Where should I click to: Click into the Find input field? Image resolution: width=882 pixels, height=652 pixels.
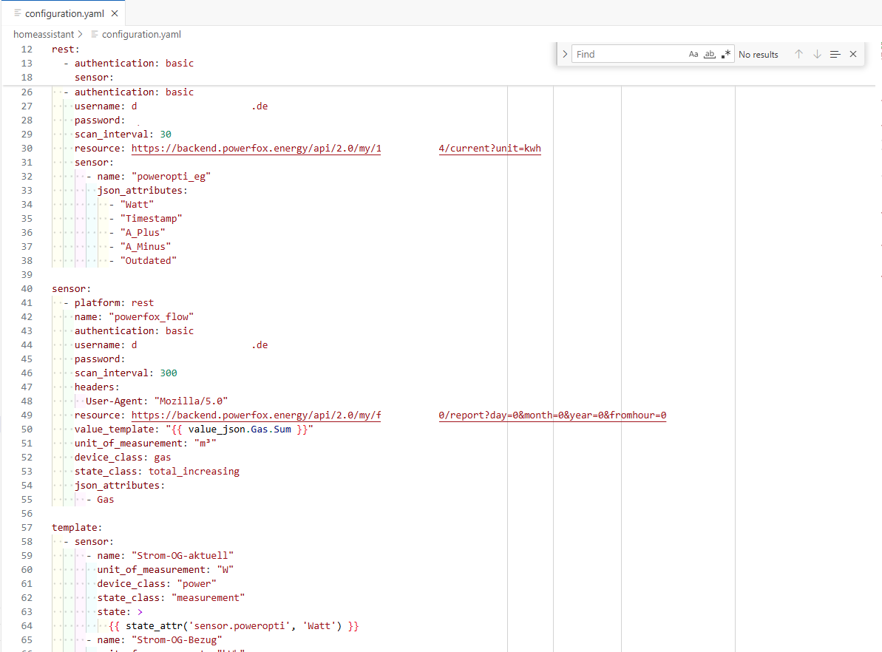(628, 54)
